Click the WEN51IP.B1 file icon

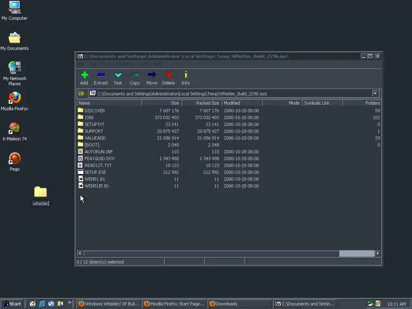(x=80, y=185)
